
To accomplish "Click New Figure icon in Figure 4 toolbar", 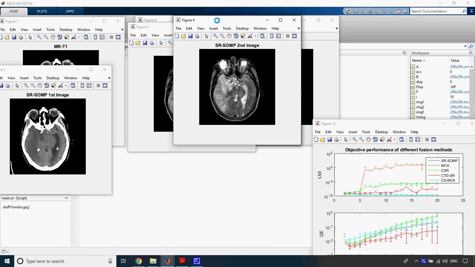I will pyautogui.click(x=177, y=36).
